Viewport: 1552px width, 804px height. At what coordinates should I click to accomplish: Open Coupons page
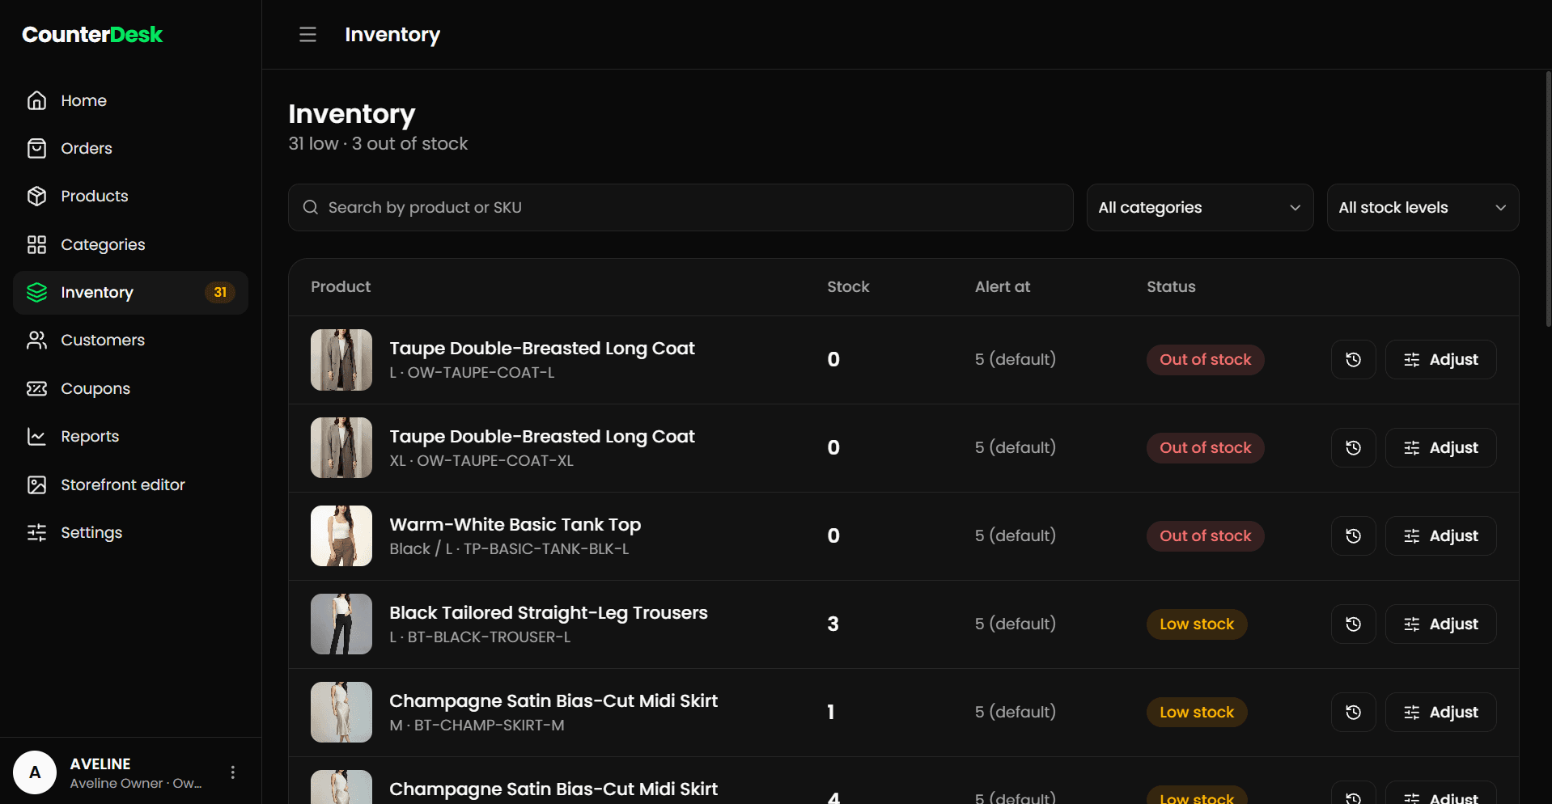(x=130, y=389)
